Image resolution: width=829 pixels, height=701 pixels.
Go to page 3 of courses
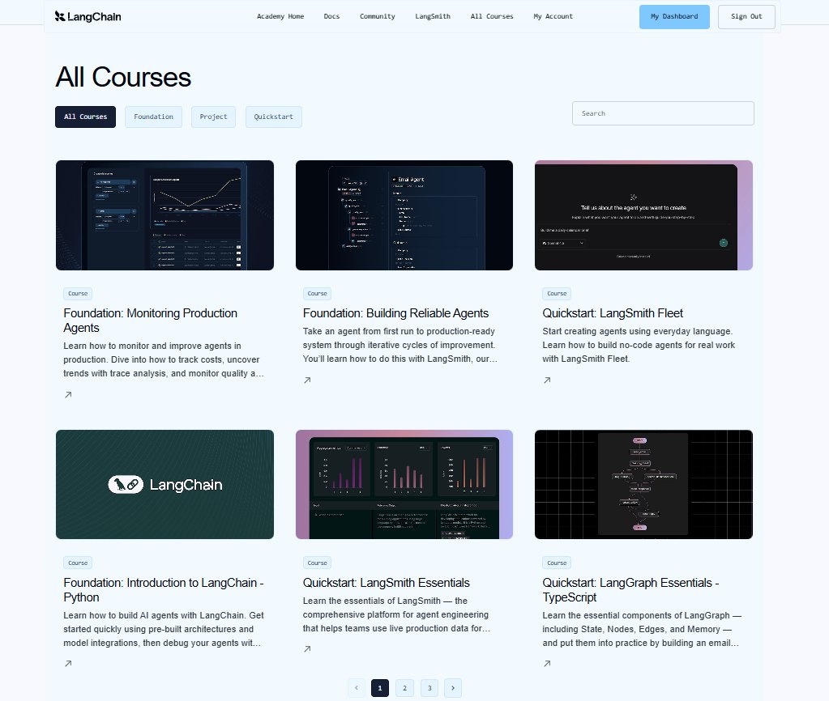coord(429,688)
